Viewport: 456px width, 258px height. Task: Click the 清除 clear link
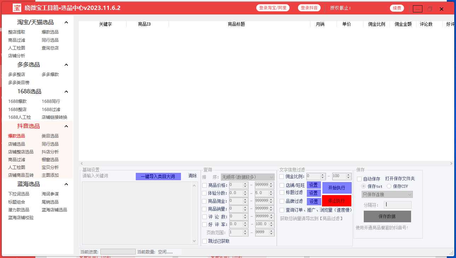(x=192, y=176)
